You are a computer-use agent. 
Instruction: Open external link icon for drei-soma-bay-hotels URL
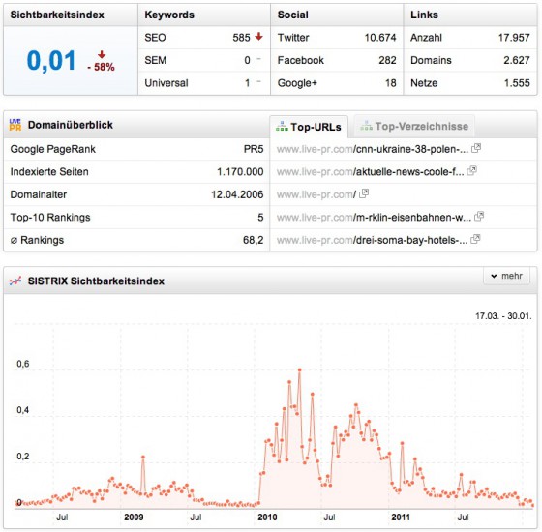475,239
